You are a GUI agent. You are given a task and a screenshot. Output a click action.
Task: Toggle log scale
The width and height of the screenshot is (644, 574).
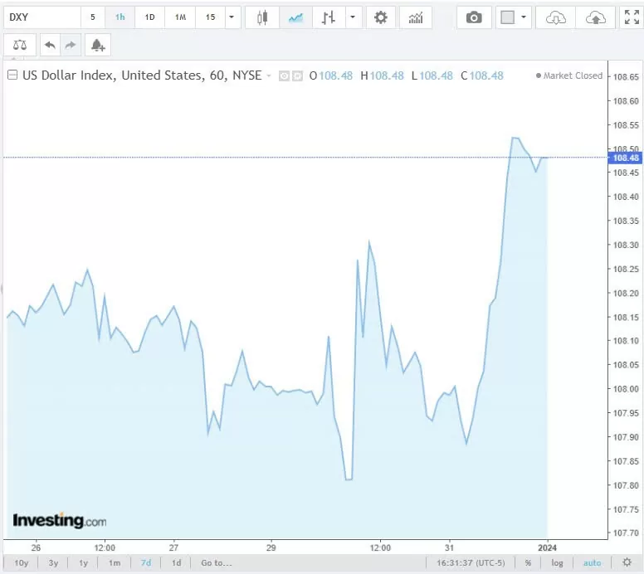click(558, 562)
